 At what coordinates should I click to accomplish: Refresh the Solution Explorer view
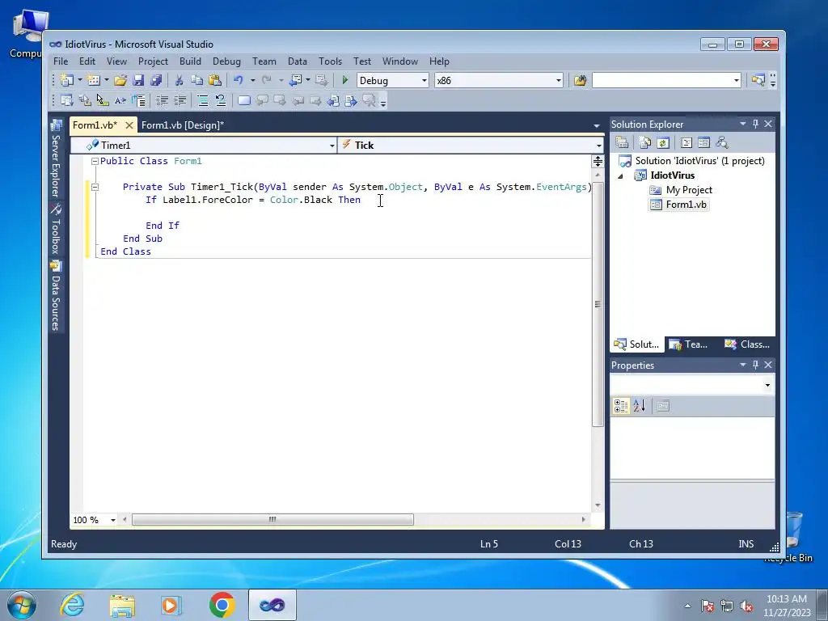point(663,142)
